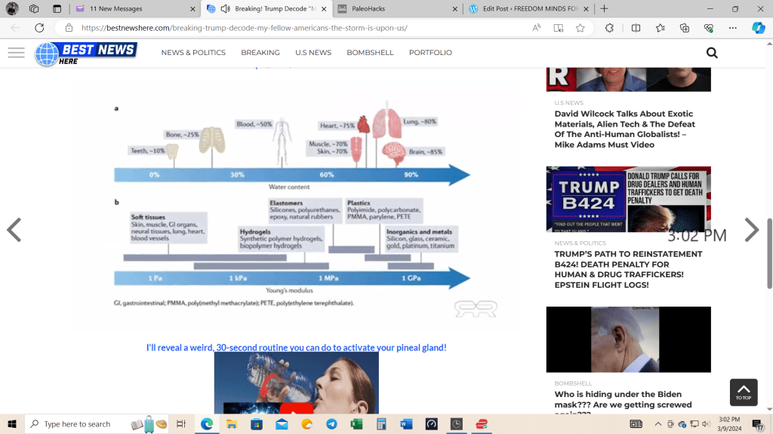Open the NEWS & POLITICS menu item
Viewport: 773px width, 434px height.
pos(193,53)
